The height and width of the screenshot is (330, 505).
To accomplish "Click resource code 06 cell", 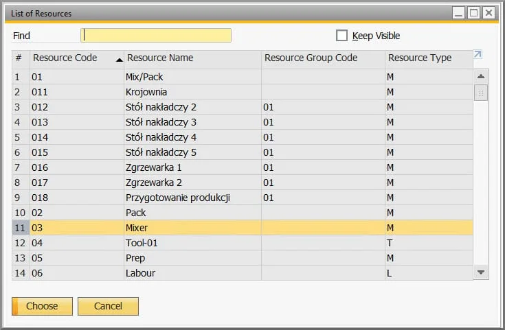I will [77, 273].
